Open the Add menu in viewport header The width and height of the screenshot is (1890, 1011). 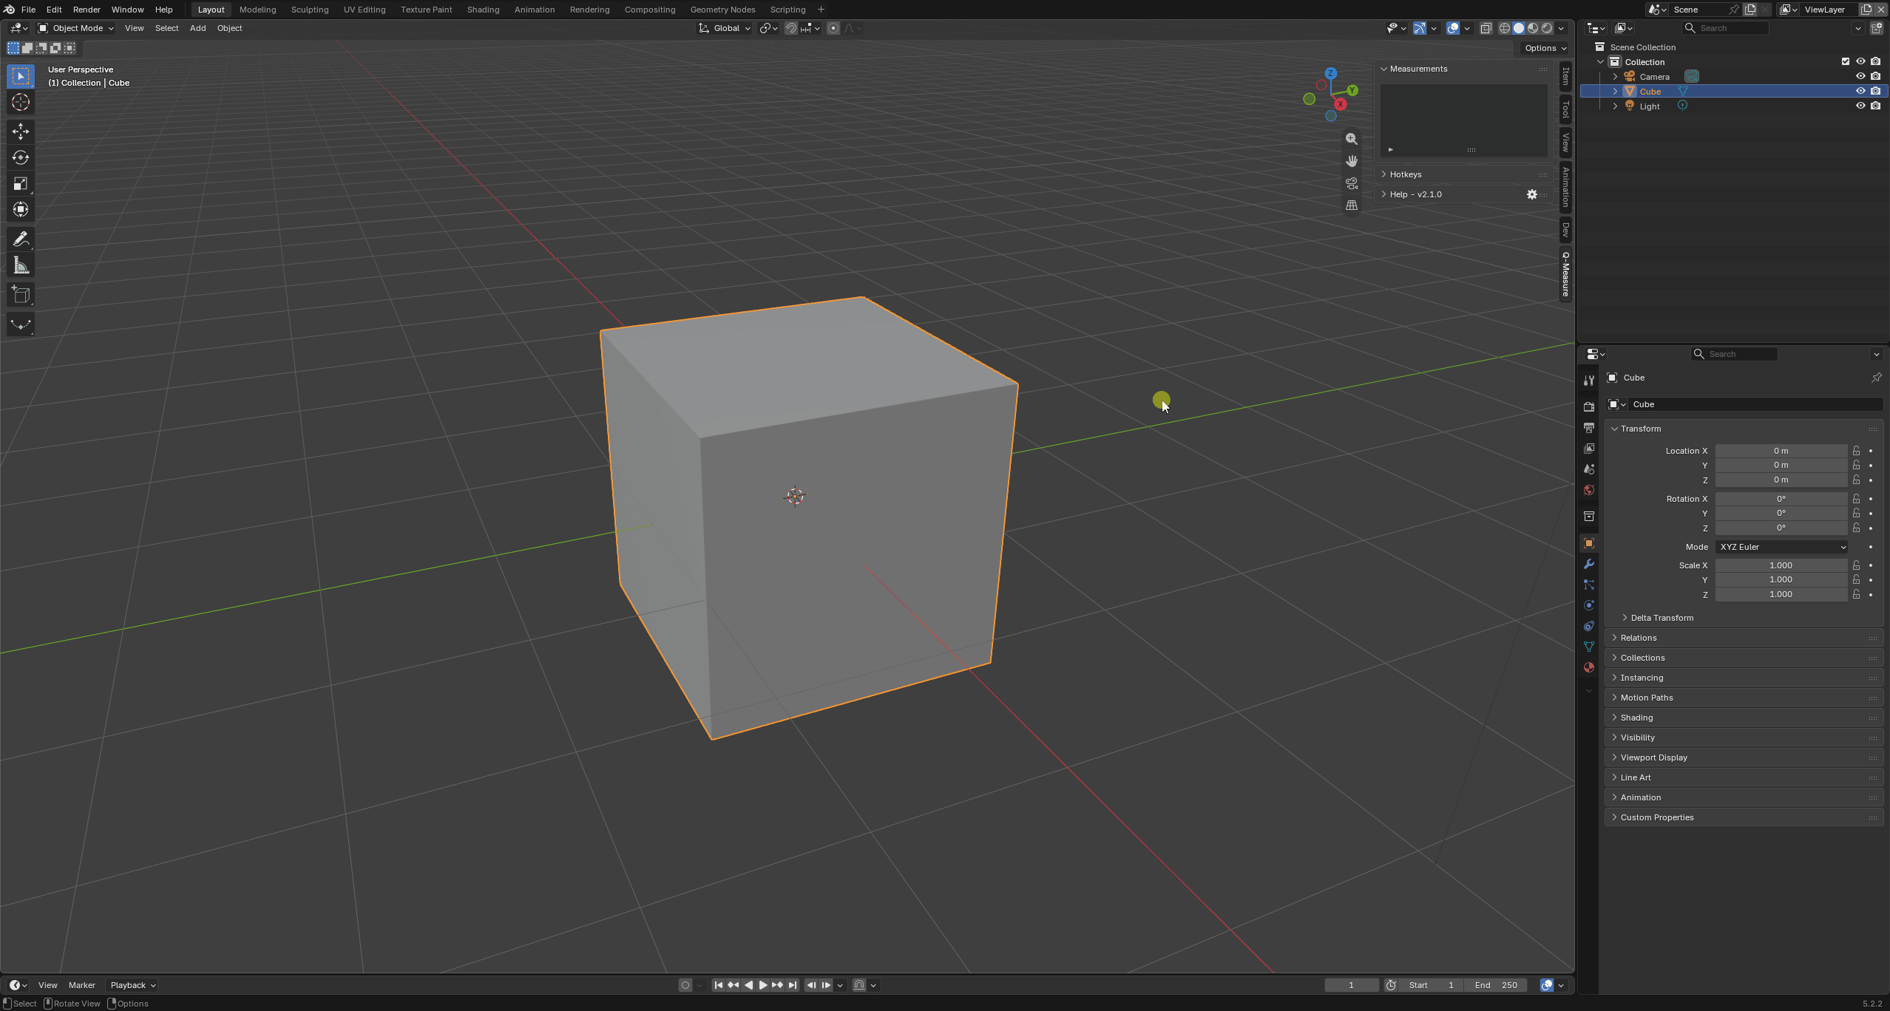click(x=197, y=28)
